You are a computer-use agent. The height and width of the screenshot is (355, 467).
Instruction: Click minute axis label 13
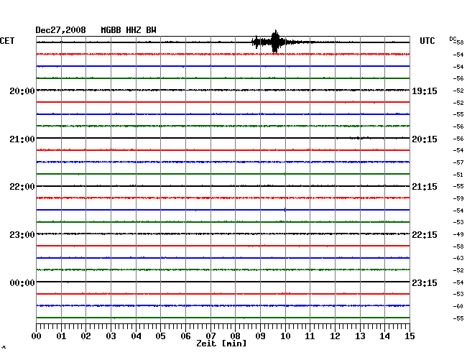coord(360,336)
